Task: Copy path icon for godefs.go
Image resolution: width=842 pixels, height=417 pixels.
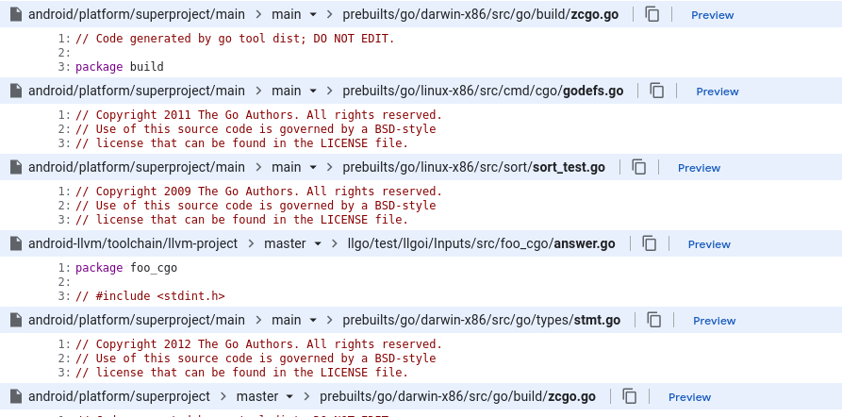Action: tap(657, 91)
